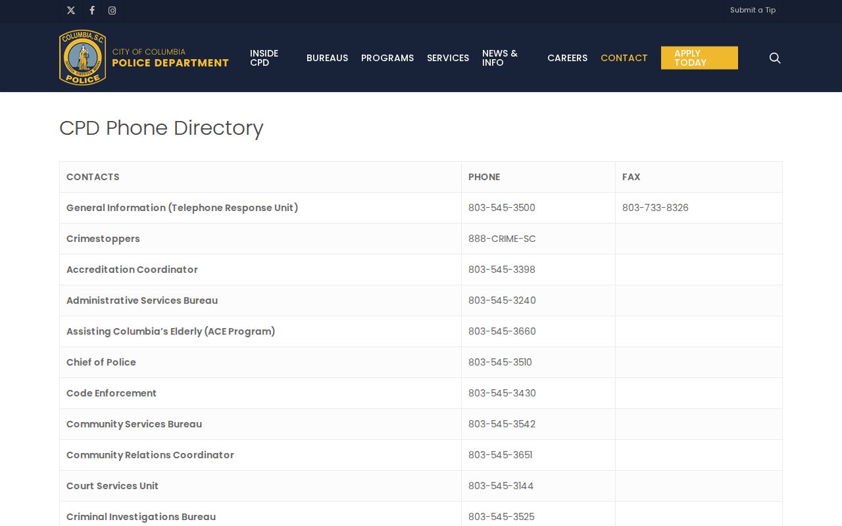This screenshot has height=526, width=842.
Task: Click the General Information phone number 803-545-3500
Action: pos(502,208)
